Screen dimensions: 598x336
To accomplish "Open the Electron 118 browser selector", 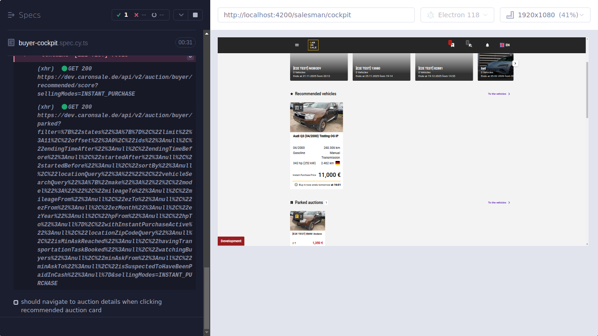I will (457, 14).
